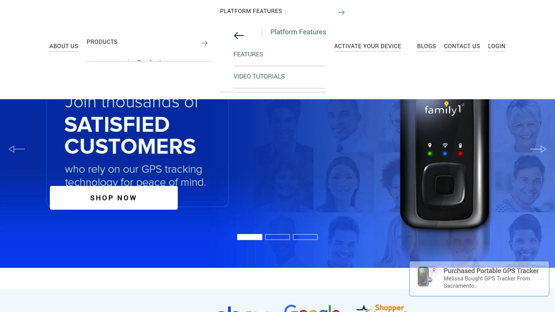The height and width of the screenshot is (312, 555).
Task: Go to Contact Us page
Action: [x=462, y=46]
